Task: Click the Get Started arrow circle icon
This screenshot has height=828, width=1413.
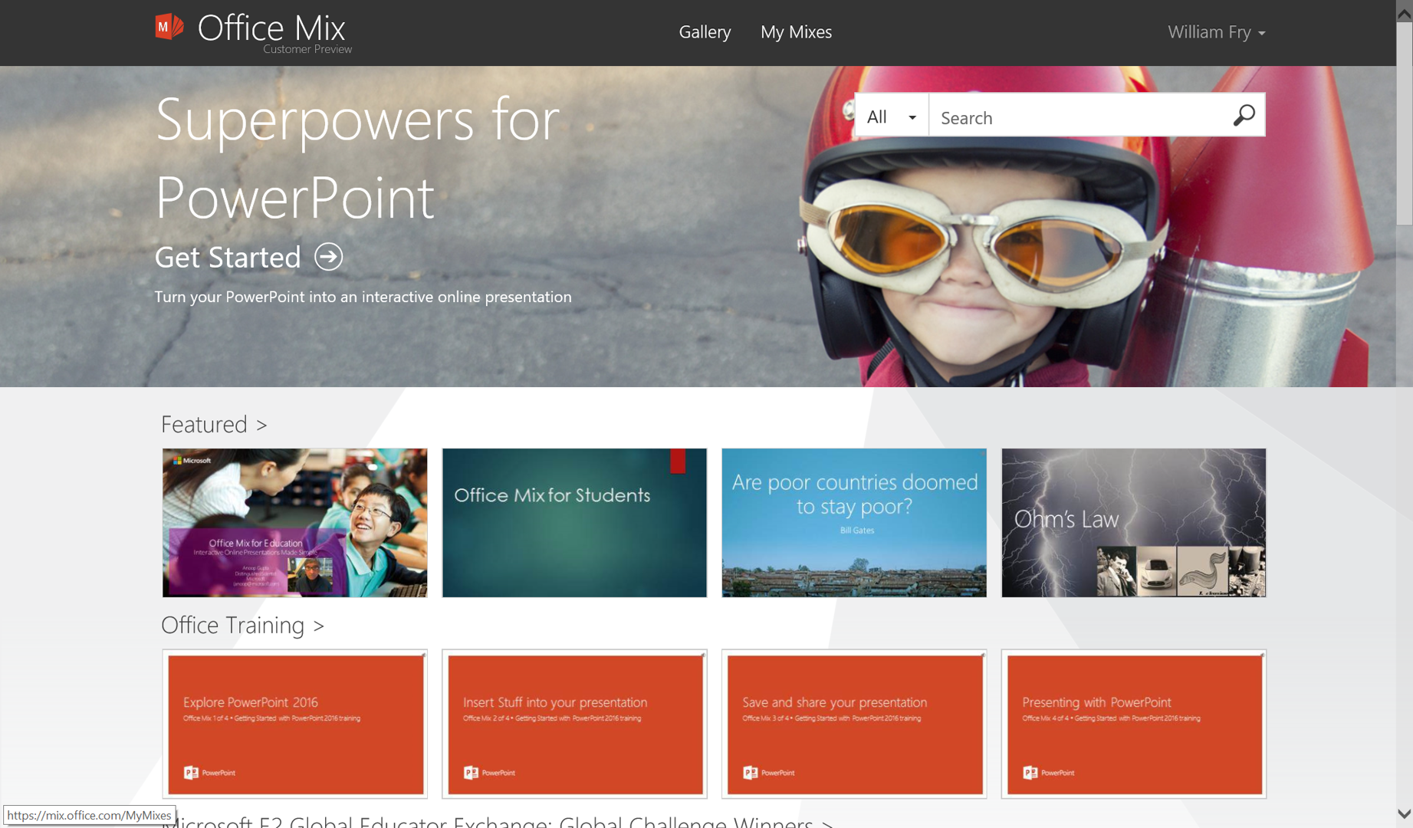Action: coord(328,257)
